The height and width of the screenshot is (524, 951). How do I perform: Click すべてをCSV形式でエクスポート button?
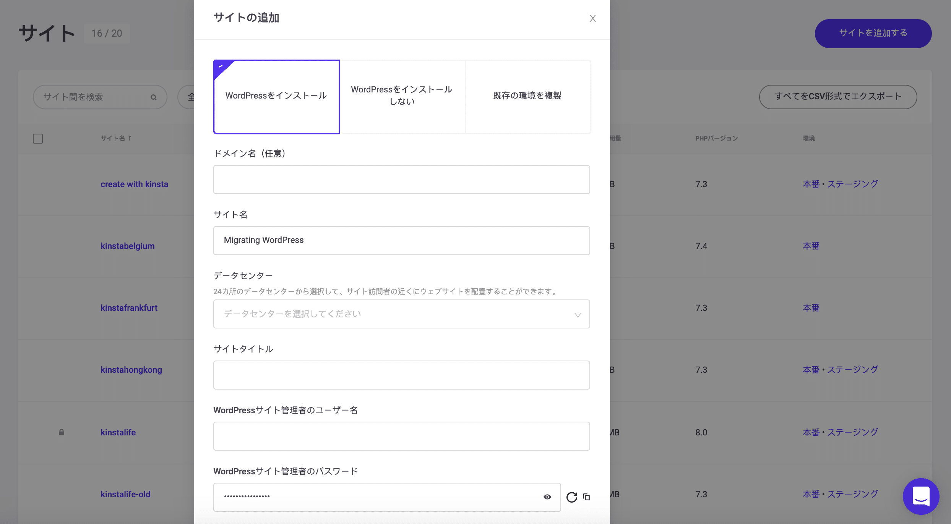[838, 97]
